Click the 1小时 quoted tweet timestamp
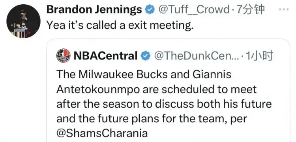This screenshot has height=142, width=296. [259, 56]
